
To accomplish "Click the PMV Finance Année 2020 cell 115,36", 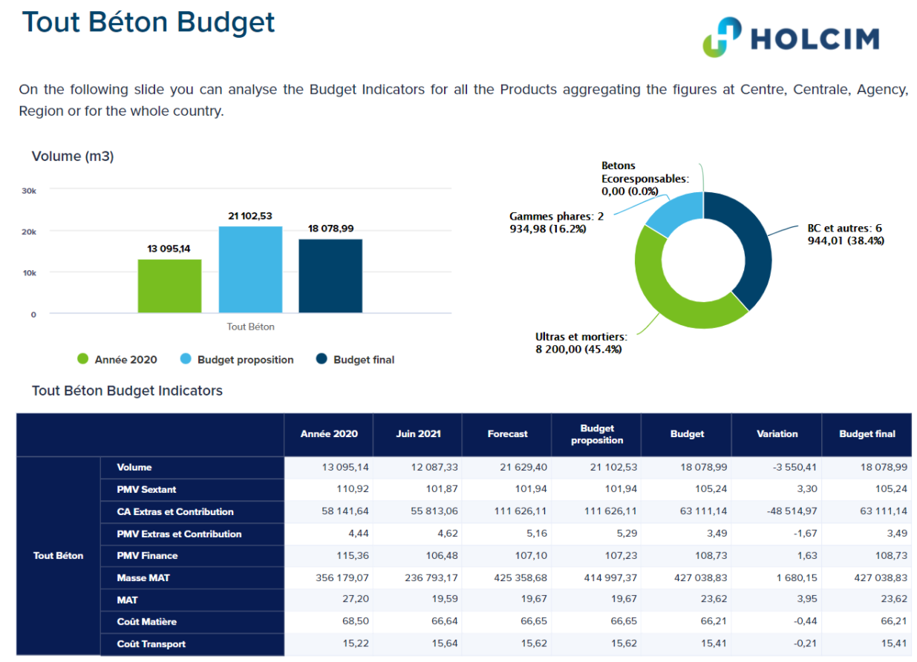I will pyautogui.click(x=329, y=556).
